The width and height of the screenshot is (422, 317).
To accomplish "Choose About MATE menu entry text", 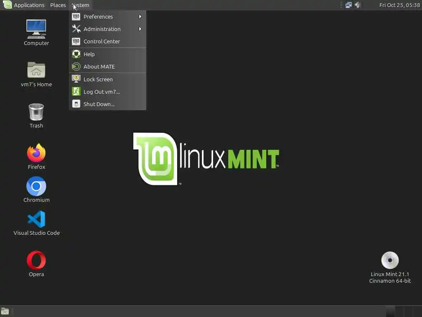I will [x=99, y=66].
